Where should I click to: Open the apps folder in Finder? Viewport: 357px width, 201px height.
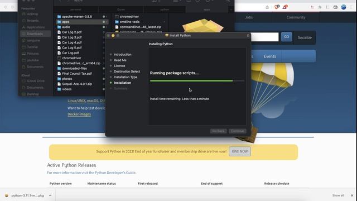coord(81,22)
